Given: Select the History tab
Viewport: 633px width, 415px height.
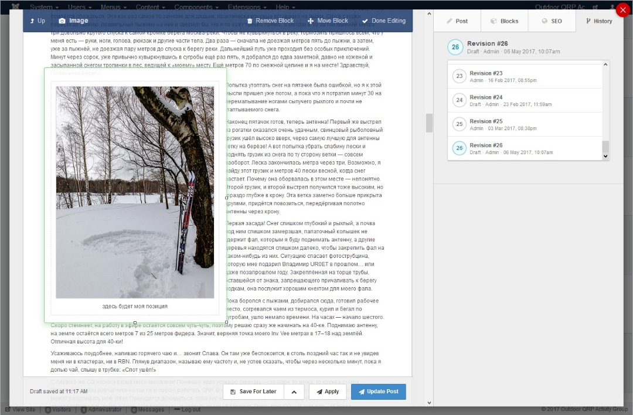Looking at the screenshot, I should [600, 21].
